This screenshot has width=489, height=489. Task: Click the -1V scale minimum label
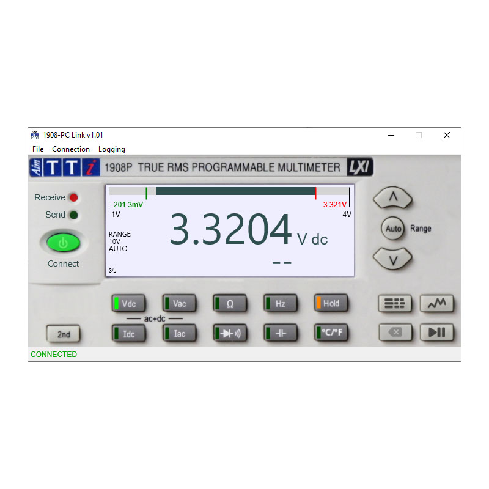point(114,215)
